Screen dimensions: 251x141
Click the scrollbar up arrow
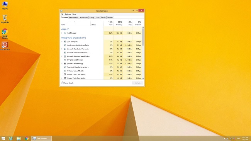click(x=143, y=27)
